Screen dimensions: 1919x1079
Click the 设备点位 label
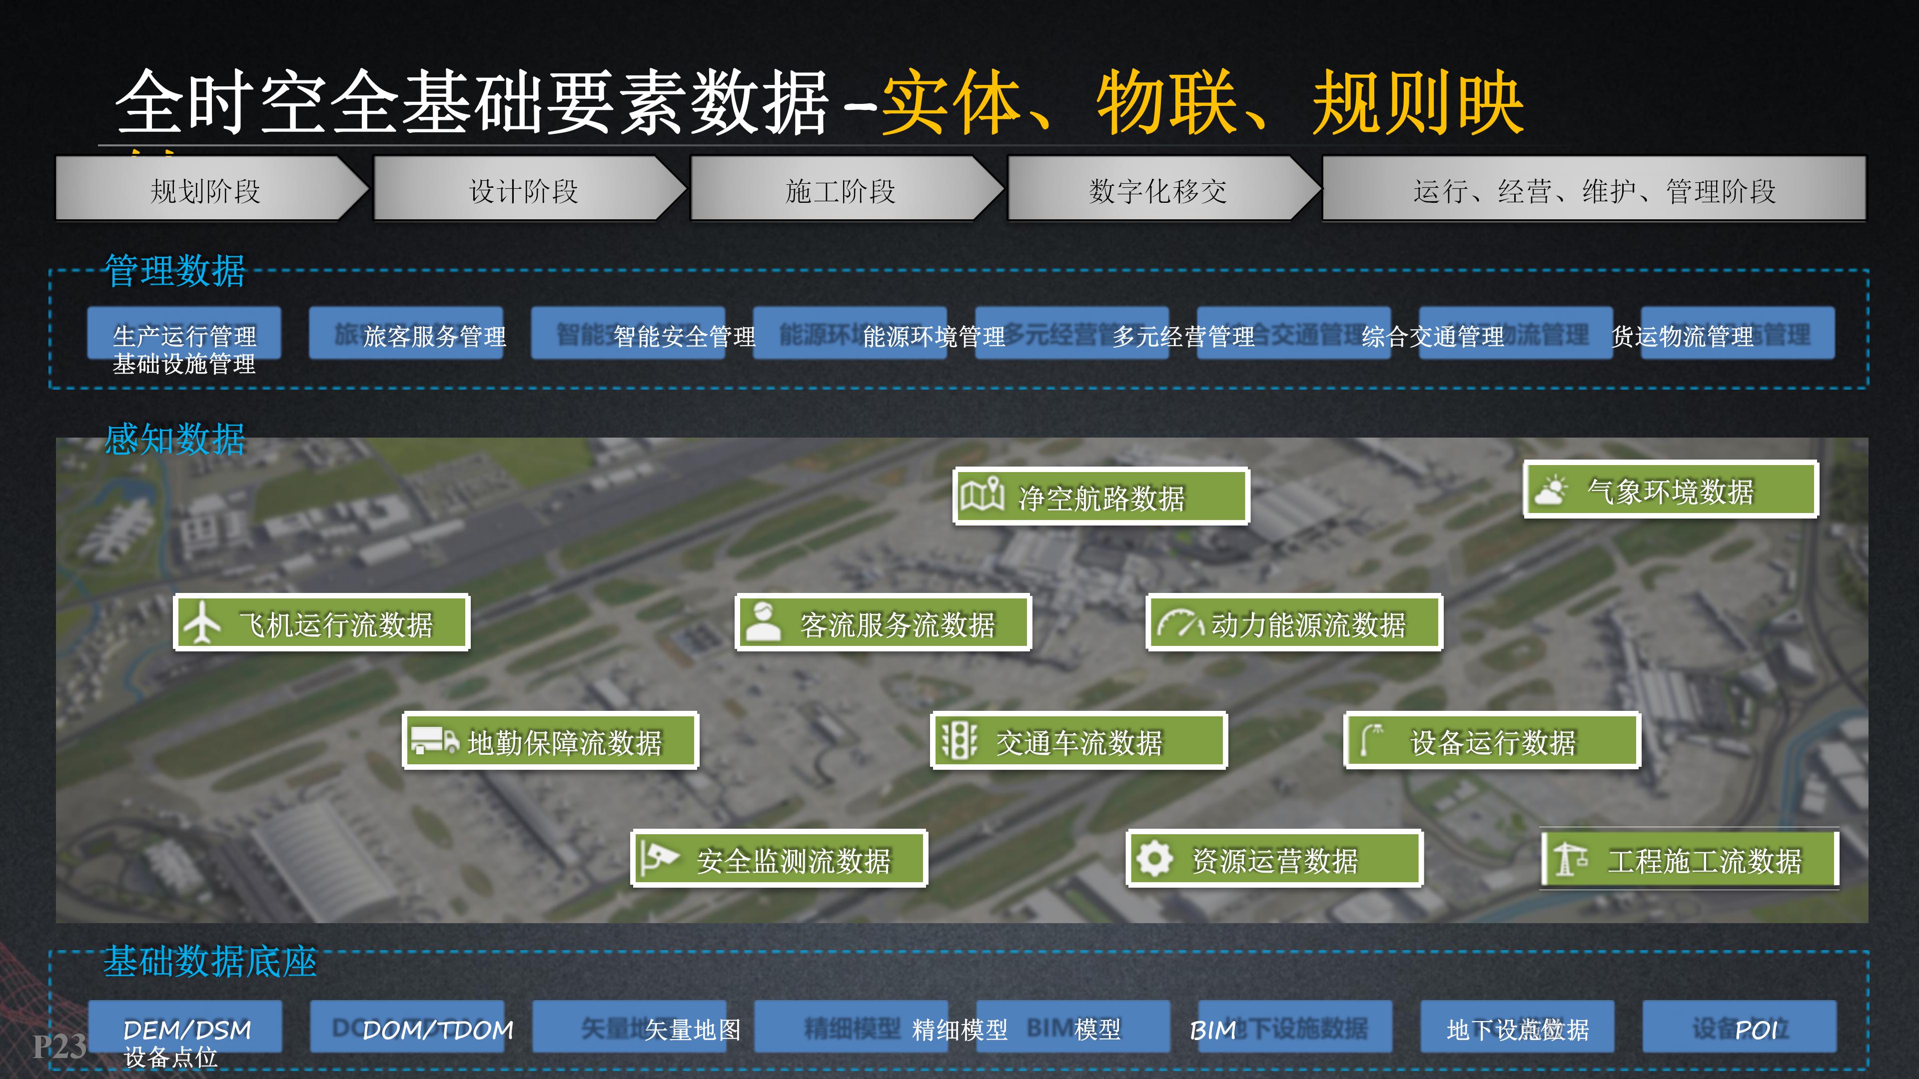[170, 1058]
